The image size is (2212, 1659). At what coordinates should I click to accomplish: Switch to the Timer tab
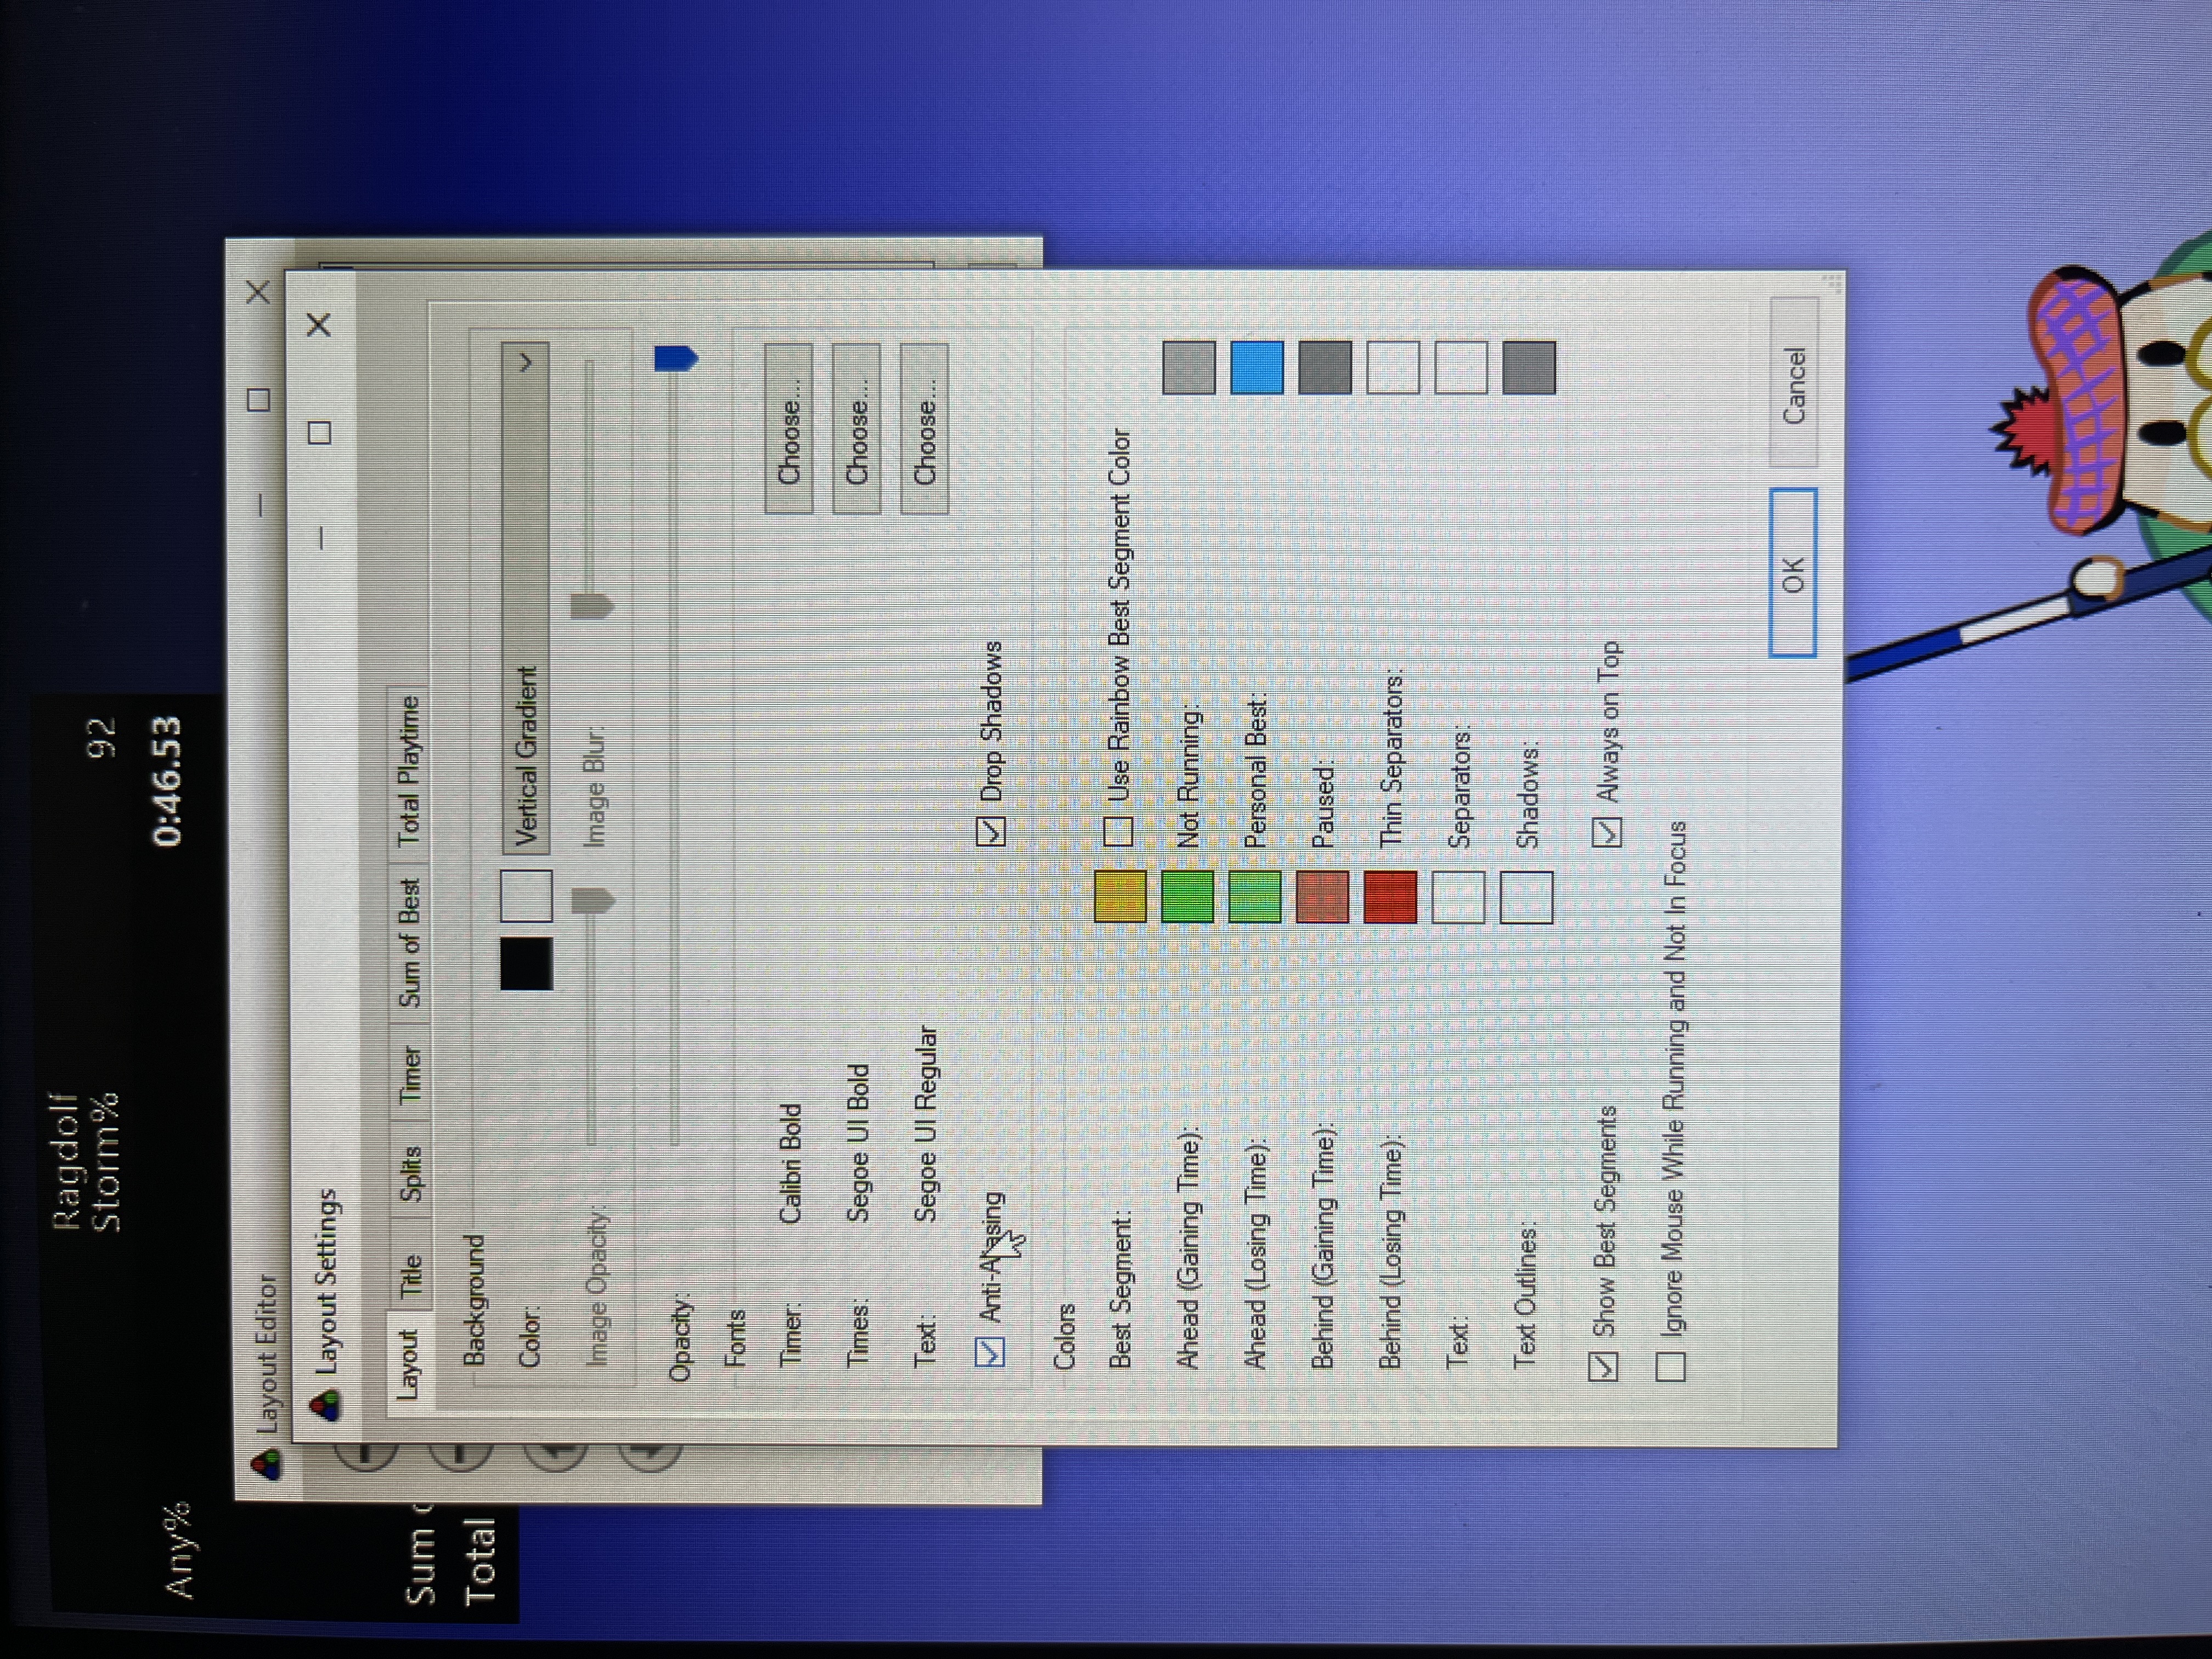411,1075
